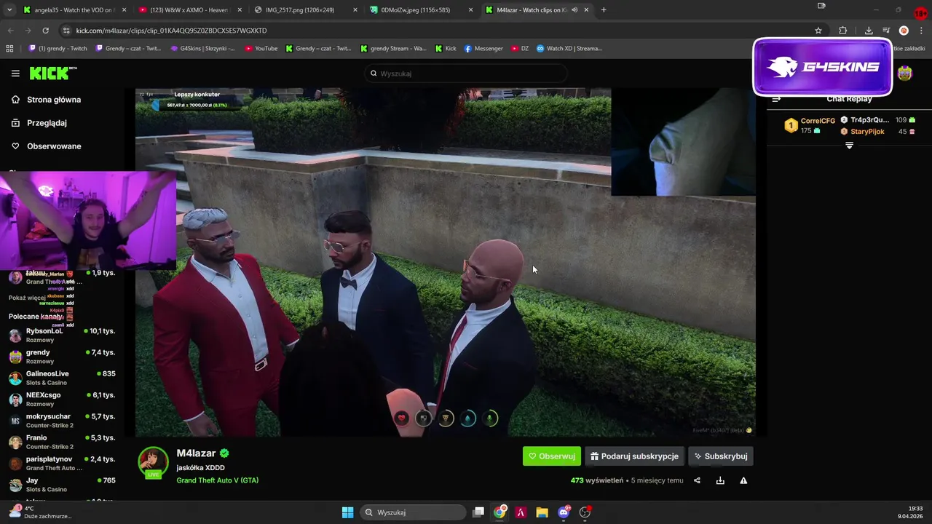This screenshot has width=932, height=524.
Task: Click the address bar URL
Action: [172, 31]
